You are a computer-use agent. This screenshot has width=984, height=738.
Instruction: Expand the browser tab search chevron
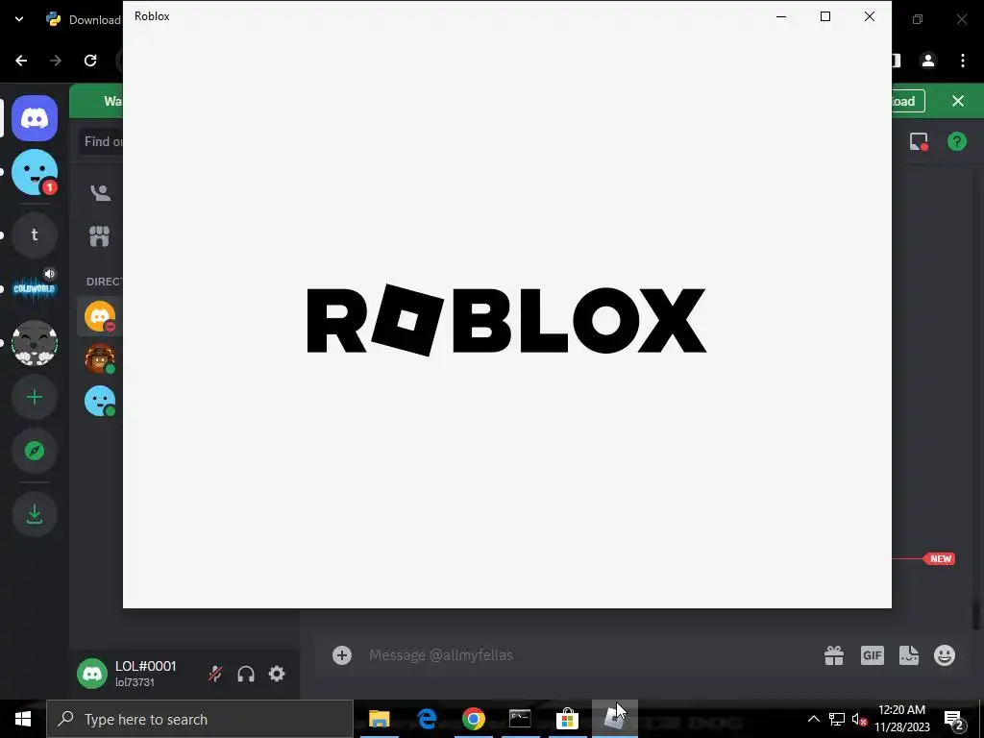coord(19,19)
